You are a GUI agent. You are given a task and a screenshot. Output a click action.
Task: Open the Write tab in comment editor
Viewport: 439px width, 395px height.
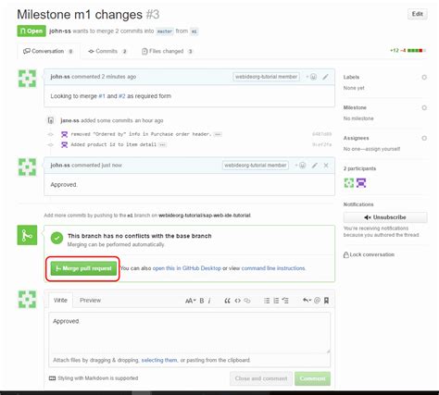tap(60, 300)
